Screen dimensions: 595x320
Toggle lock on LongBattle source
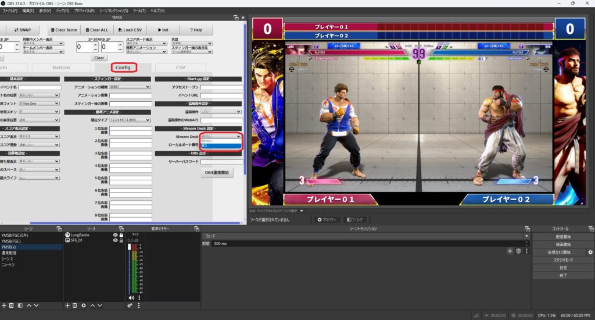click(x=121, y=235)
